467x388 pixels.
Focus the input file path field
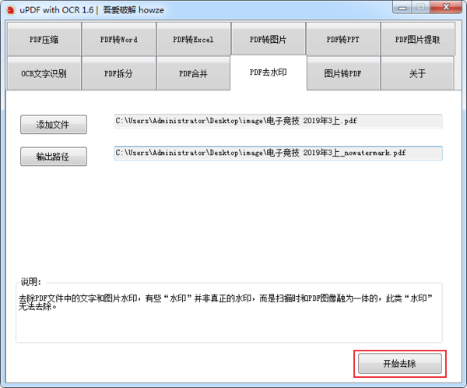278,121
